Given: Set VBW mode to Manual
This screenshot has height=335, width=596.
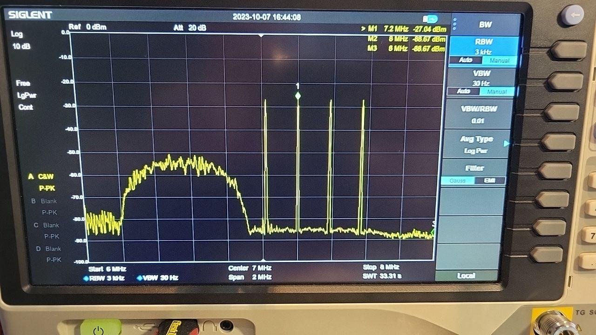Looking at the screenshot, I should click(497, 92).
